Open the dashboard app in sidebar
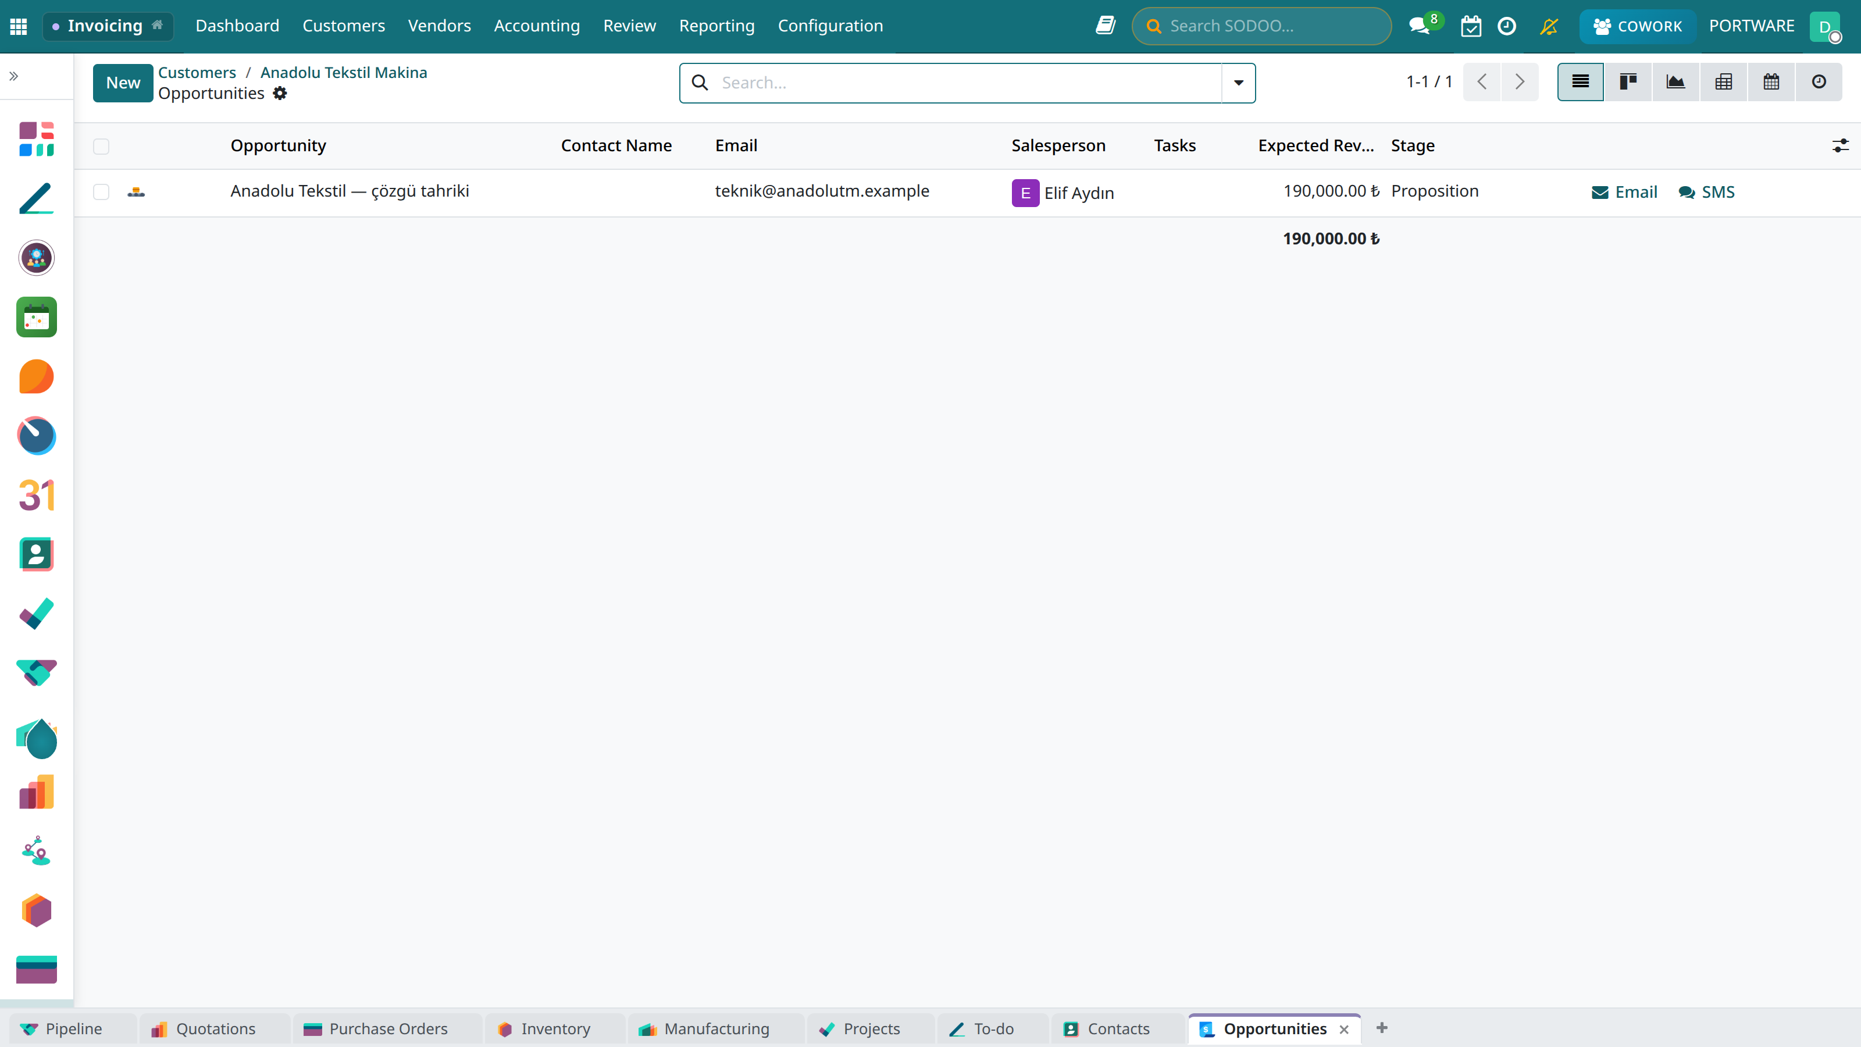Viewport: 1861px width, 1047px height. pyautogui.click(x=36, y=139)
